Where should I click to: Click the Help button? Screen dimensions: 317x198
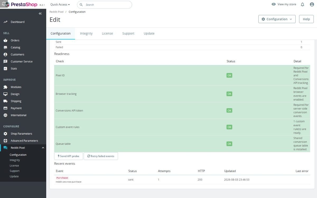pyautogui.click(x=306, y=19)
